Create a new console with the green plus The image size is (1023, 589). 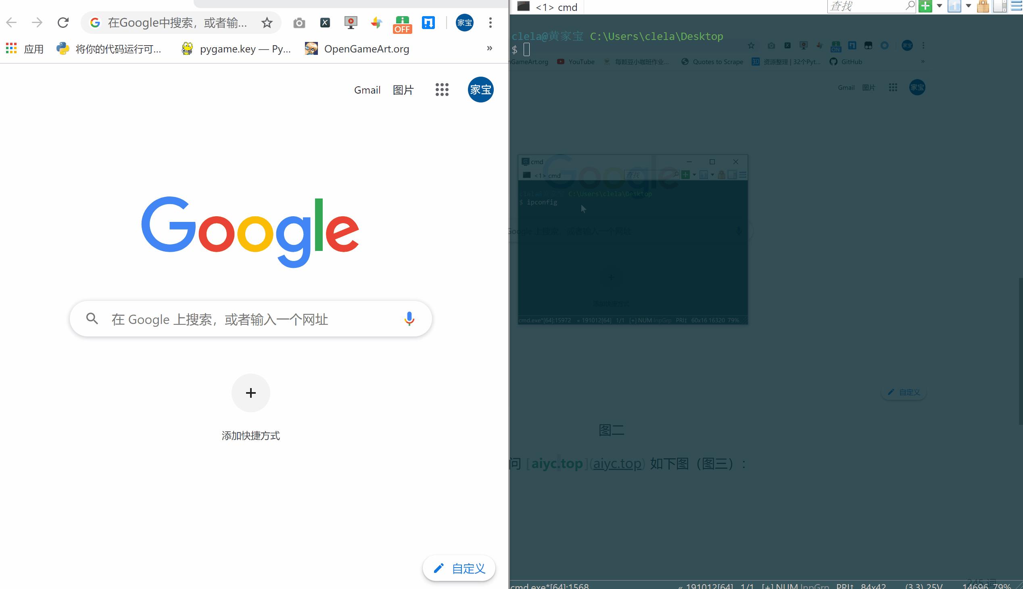coord(925,6)
